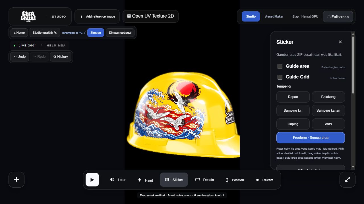Click the yellow helmet 3D preview
The height and width of the screenshot is (204, 364).
(x=183, y=115)
